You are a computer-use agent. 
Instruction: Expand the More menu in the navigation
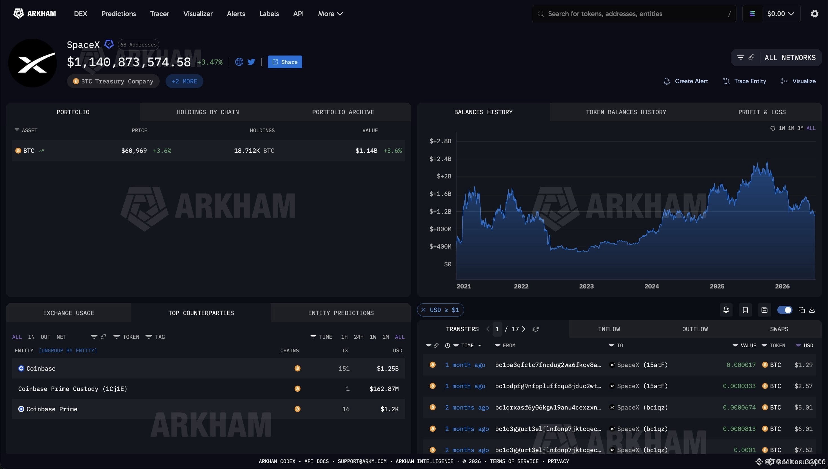[x=330, y=14]
